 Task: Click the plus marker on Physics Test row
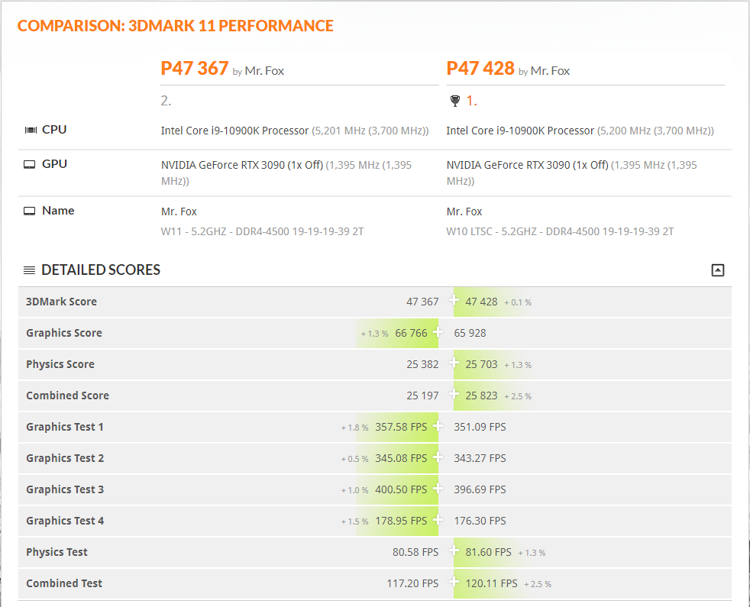tap(454, 550)
